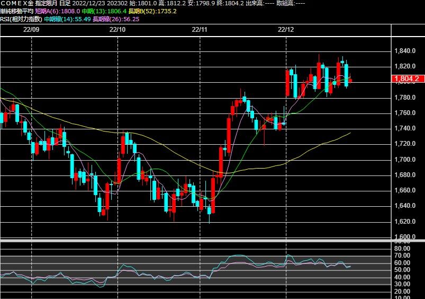The image size is (425, 299).
Task: Click the 1,780.0 price axis label
Action: coord(405,97)
